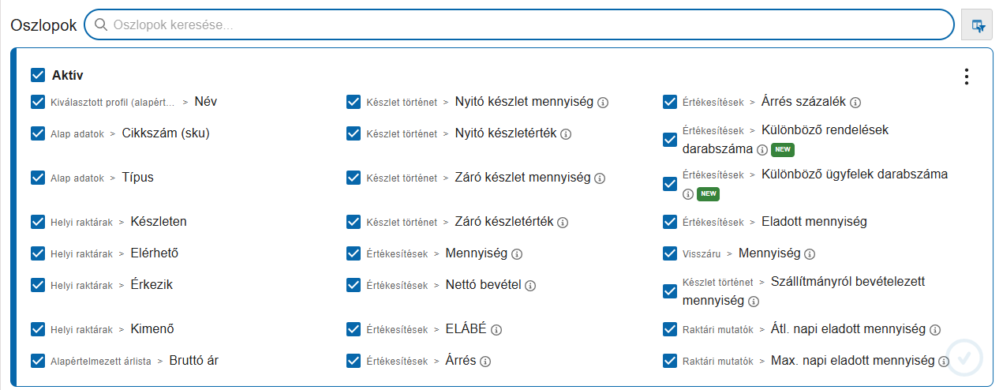Click info icon next to Nettó bevétel
999x390 pixels.
click(x=530, y=286)
